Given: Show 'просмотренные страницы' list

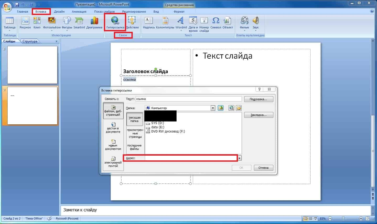Looking at the screenshot, I should (x=135, y=133).
